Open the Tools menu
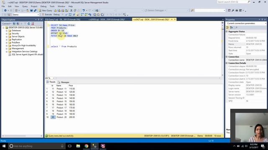 (x=52, y=6)
